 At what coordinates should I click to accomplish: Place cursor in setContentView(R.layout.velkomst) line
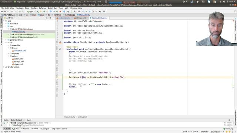pos(90,72)
